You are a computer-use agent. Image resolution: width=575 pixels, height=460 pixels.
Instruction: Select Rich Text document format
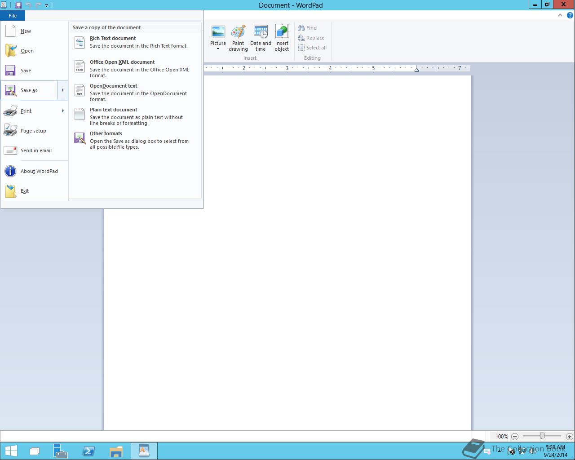click(x=135, y=42)
